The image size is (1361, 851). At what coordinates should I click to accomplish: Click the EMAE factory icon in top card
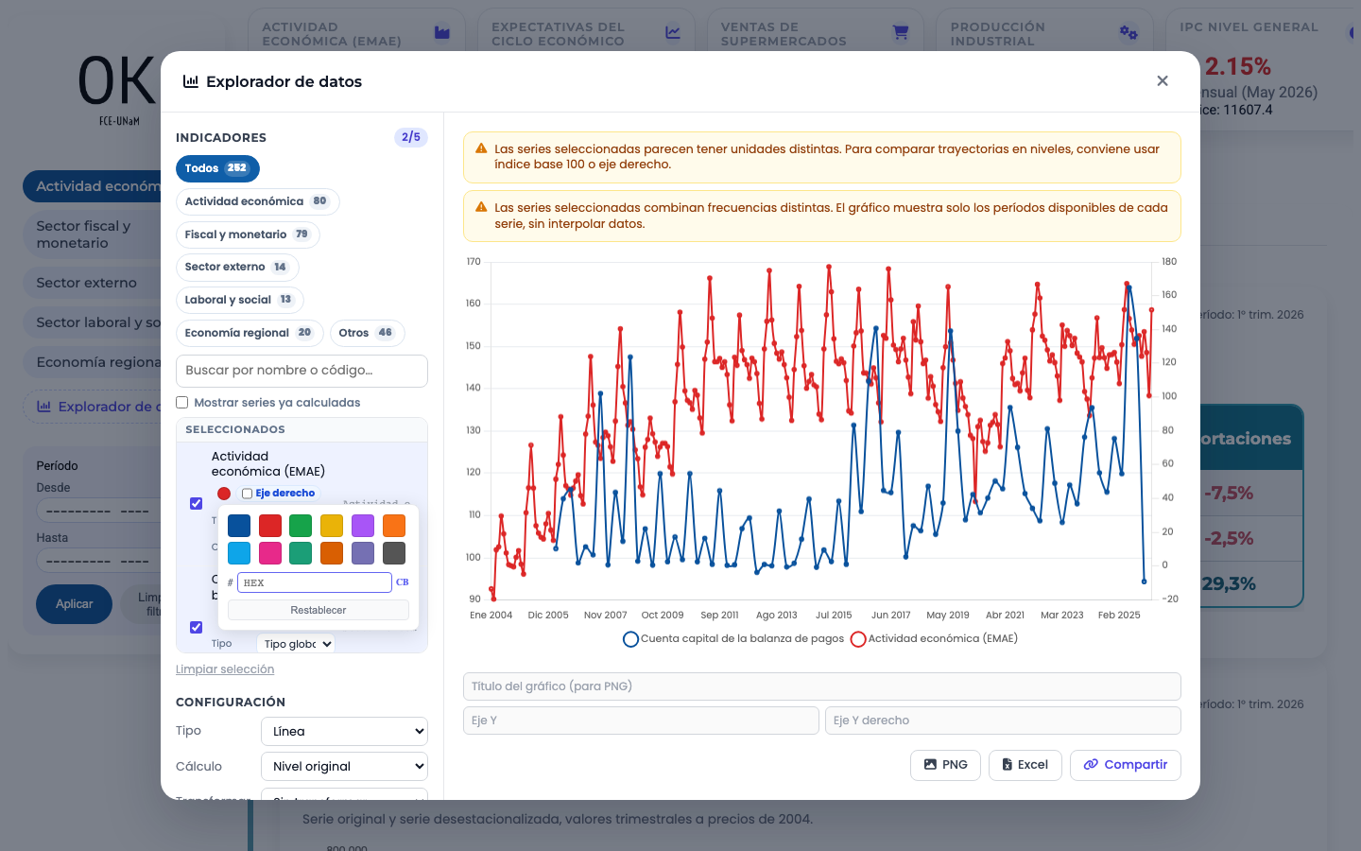441,33
